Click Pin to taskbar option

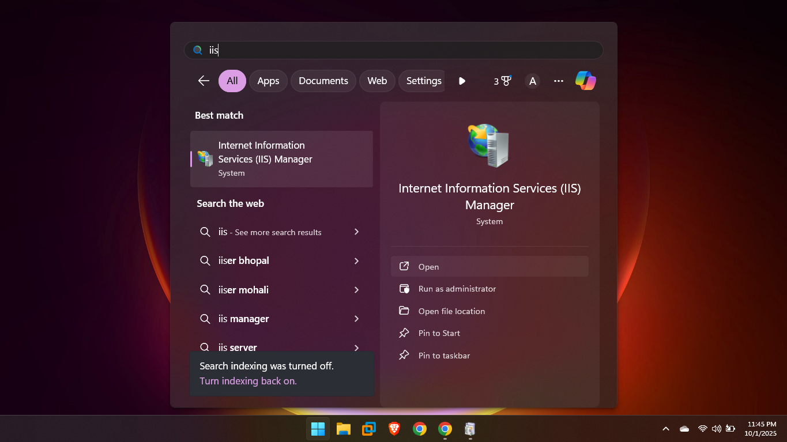[x=444, y=356]
